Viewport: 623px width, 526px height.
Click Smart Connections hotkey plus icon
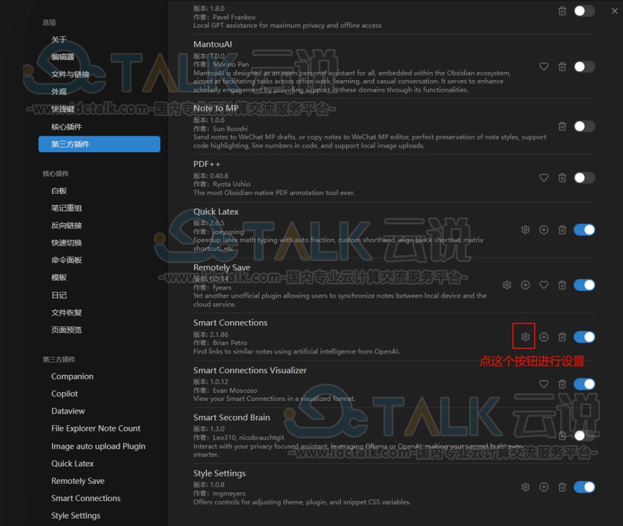coord(543,337)
